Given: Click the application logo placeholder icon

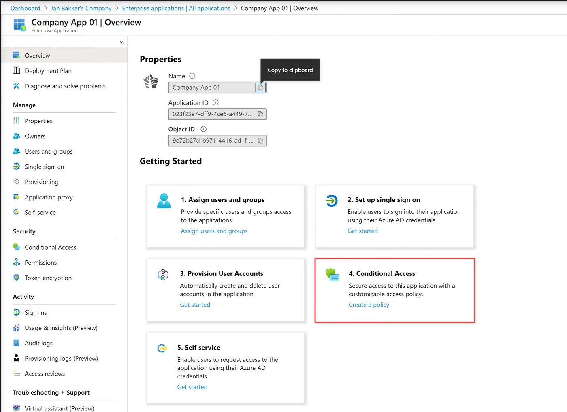Looking at the screenshot, I should click(x=151, y=81).
